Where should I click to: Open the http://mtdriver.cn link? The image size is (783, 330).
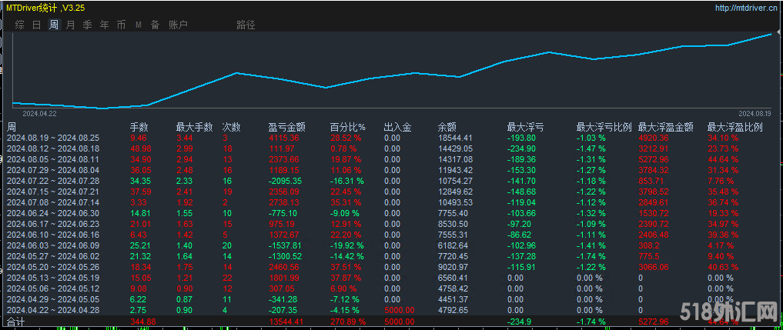point(747,8)
